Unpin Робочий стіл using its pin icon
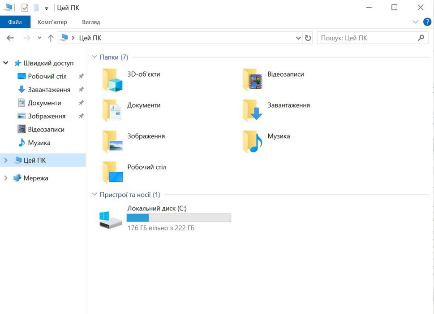The height and width of the screenshot is (314, 434). pyautogui.click(x=81, y=76)
